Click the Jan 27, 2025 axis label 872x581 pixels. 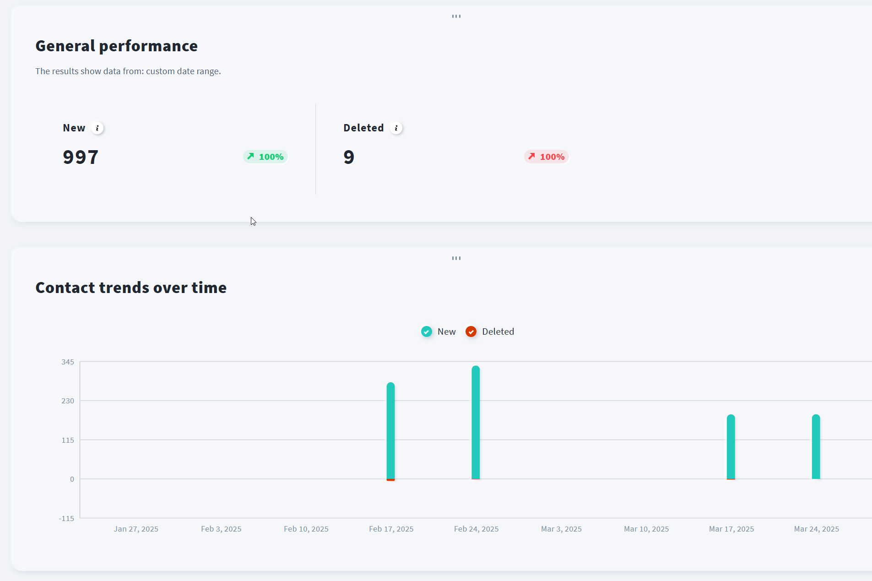(x=136, y=529)
